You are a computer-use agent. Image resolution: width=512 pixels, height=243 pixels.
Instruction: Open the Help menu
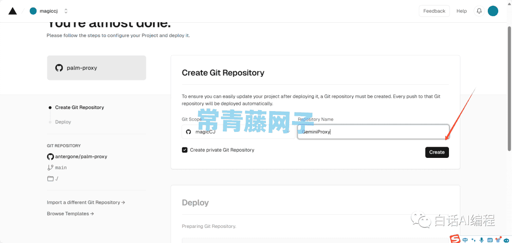tap(461, 11)
